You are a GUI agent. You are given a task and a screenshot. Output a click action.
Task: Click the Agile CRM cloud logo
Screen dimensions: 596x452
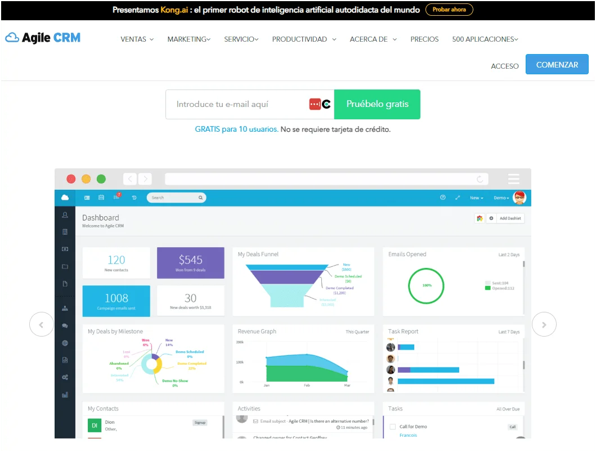[43, 38]
